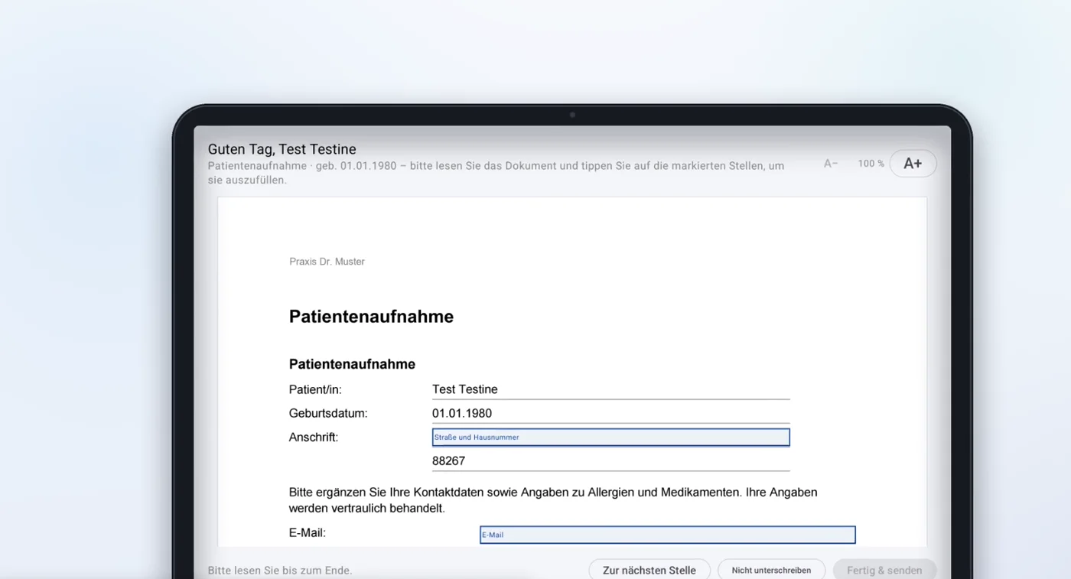This screenshot has width=1071, height=579.
Task: Fill in the Straße und Hausnummer field
Action: pyautogui.click(x=610, y=438)
